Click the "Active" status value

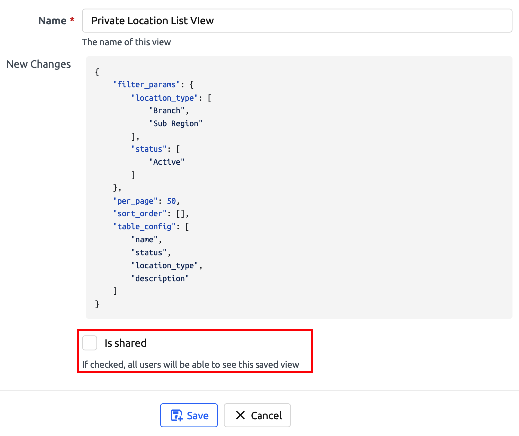167,162
